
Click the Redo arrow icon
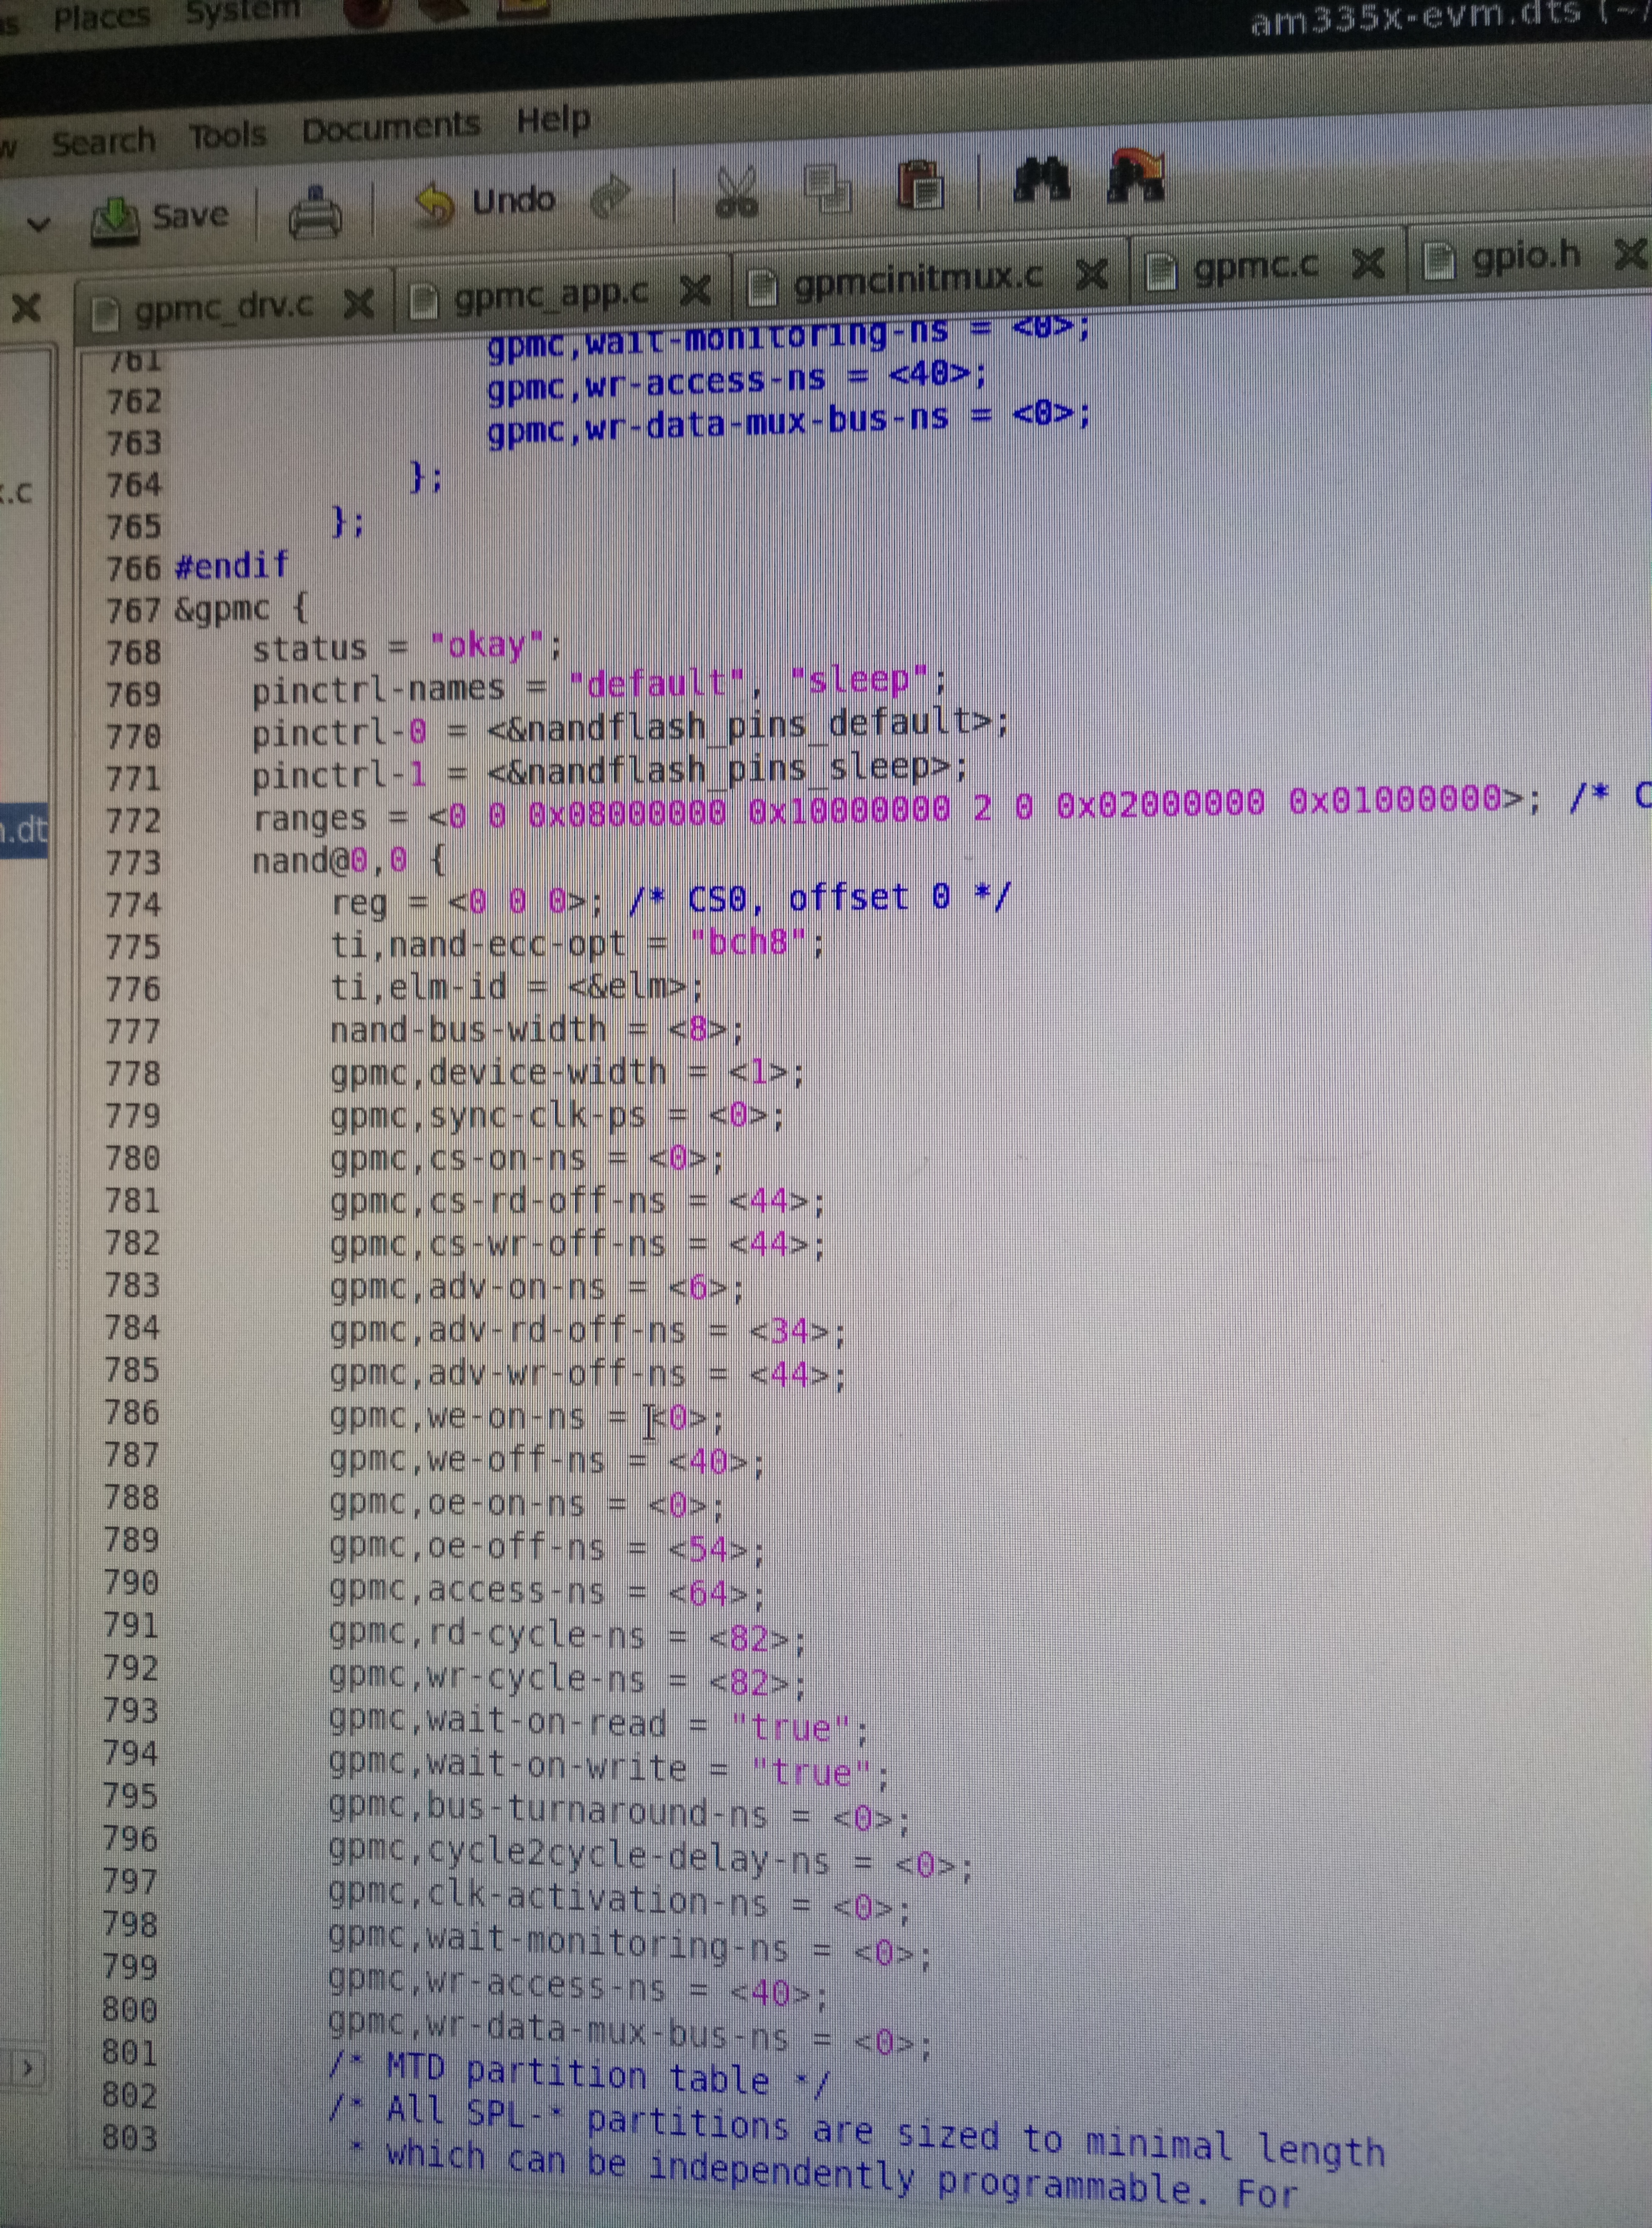pos(611,196)
